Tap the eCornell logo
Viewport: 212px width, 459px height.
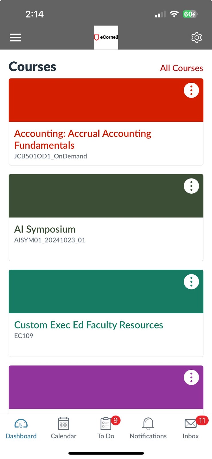click(106, 37)
